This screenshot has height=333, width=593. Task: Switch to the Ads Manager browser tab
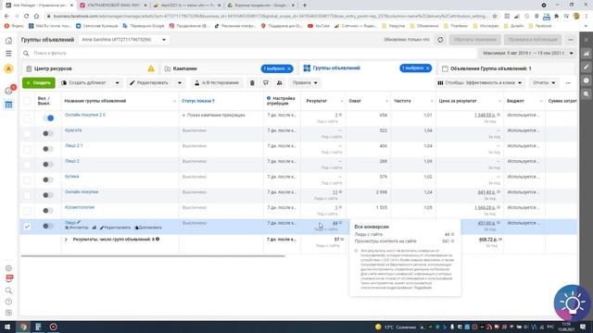click(39, 6)
